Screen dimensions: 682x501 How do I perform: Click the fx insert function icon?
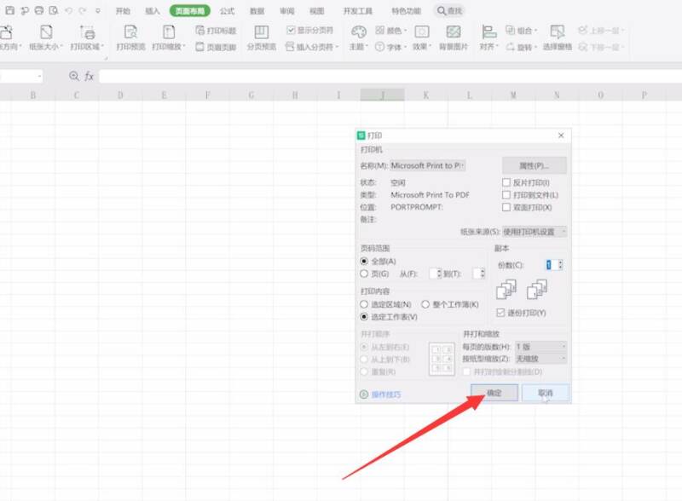[90, 76]
